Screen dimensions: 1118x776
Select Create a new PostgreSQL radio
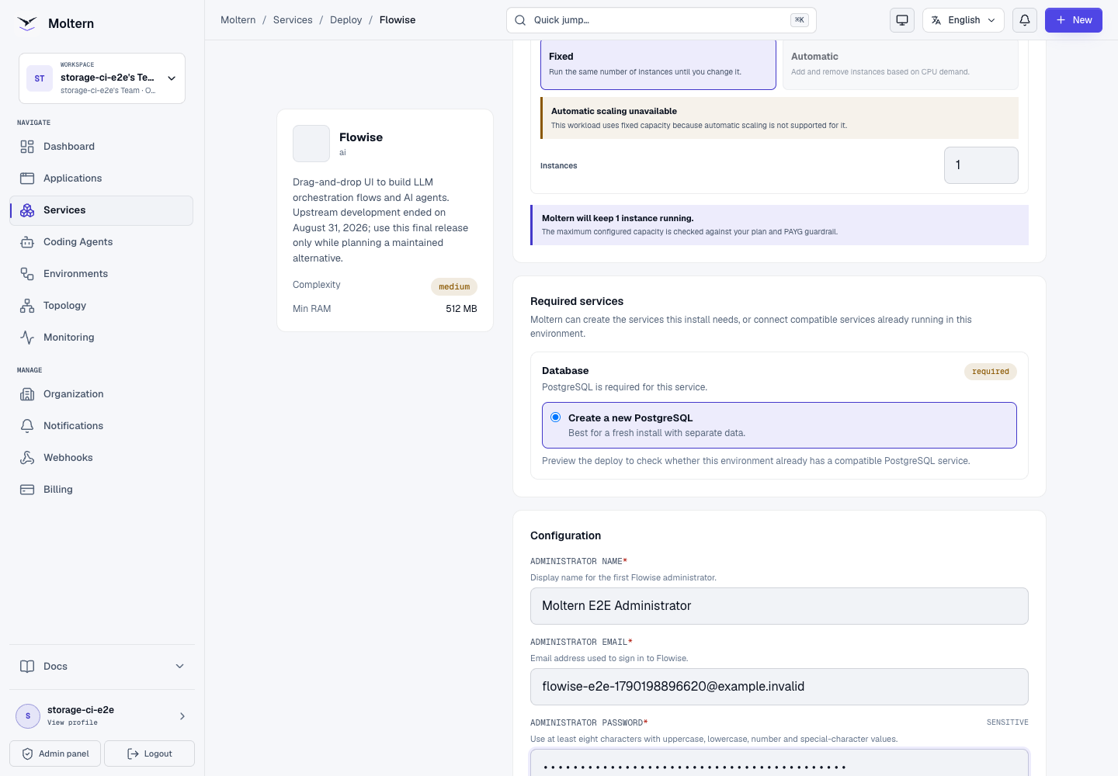tap(556, 417)
